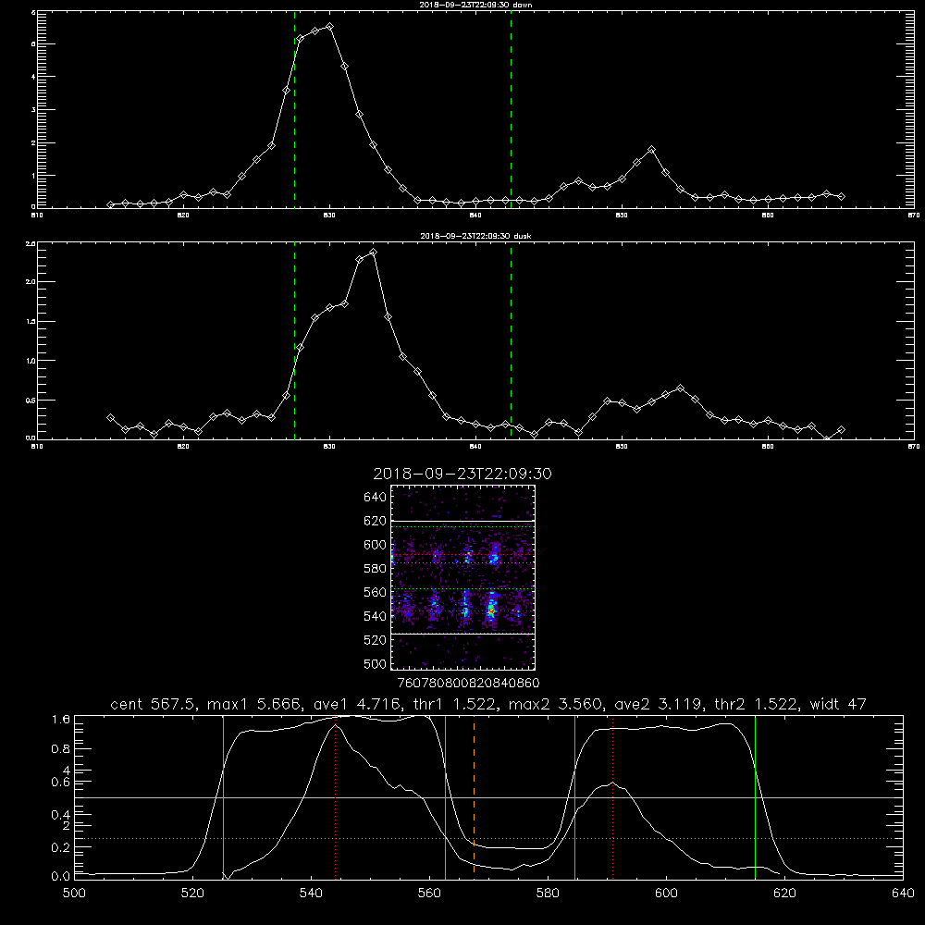This screenshot has height=925, width=925.
Task: Click the solid white horizontal threshold line in bottom plot
Action: pyautogui.click(x=488, y=797)
